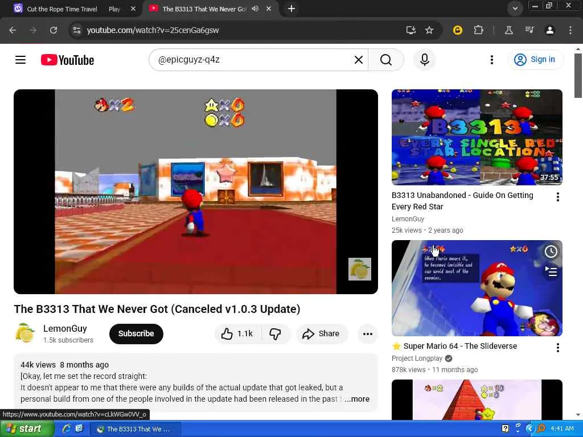
Task: Go to the YouTube home logo
Action: point(67,60)
